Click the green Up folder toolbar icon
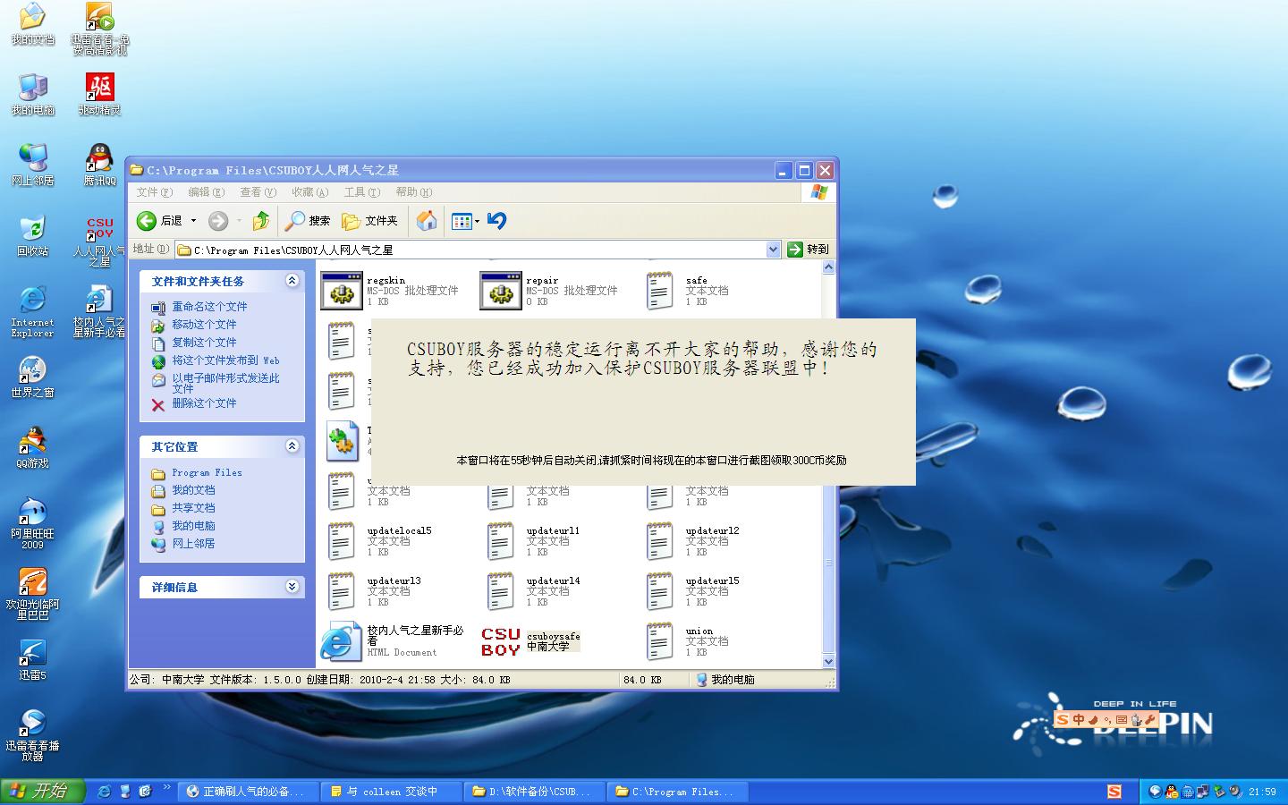 [x=261, y=221]
